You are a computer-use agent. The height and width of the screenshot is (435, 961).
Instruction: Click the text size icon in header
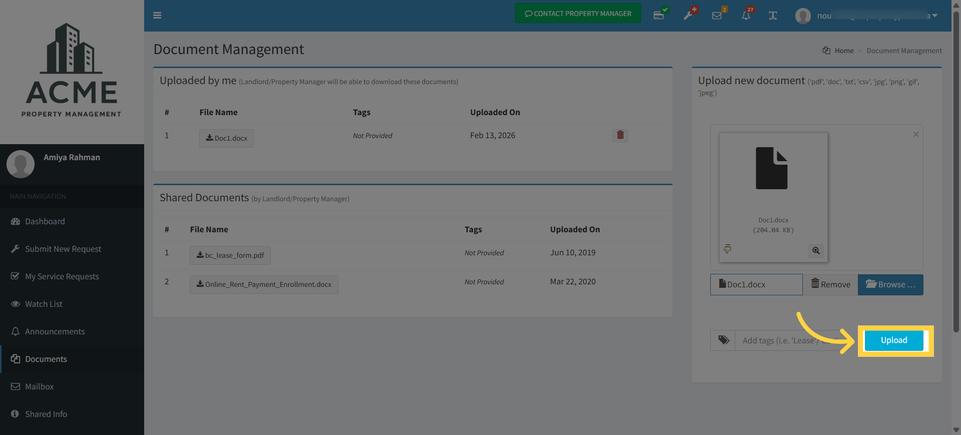click(773, 16)
